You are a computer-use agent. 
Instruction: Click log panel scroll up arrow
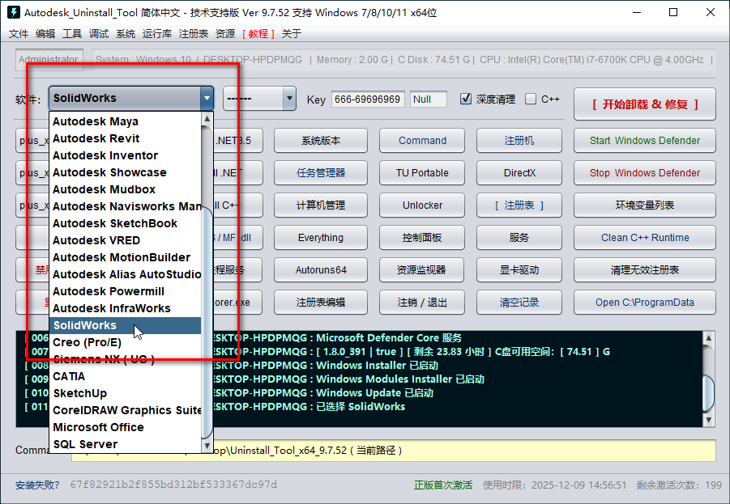pyautogui.click(x=708, y=337)
